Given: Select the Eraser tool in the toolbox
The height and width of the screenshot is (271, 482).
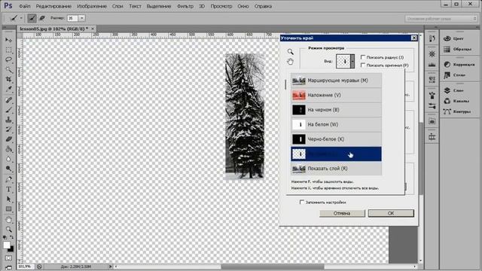Looking at the screenshot, I should (8, 139).
